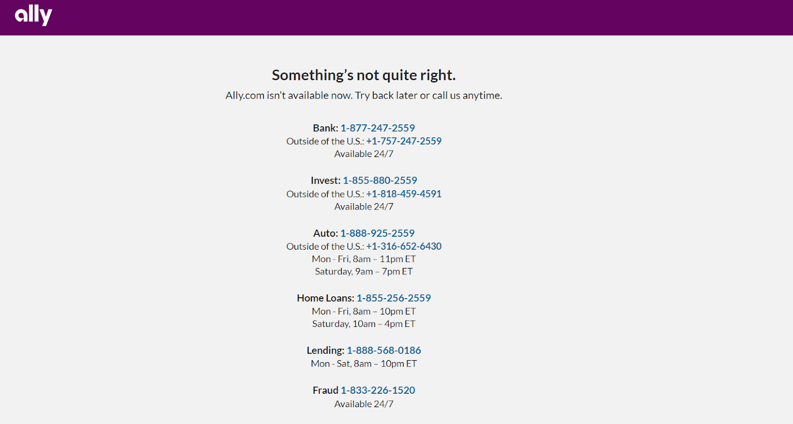Click the "Saturday, 10am – 4pm ET" hours
The width and height of the screenshot is (793, 424).
click(363, 324)
